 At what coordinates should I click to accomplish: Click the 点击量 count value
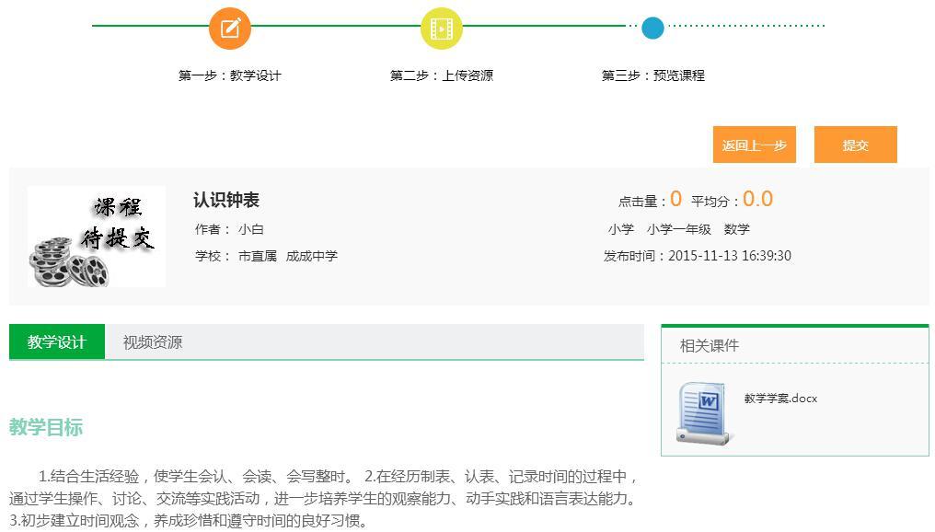[x=675, y=199]
